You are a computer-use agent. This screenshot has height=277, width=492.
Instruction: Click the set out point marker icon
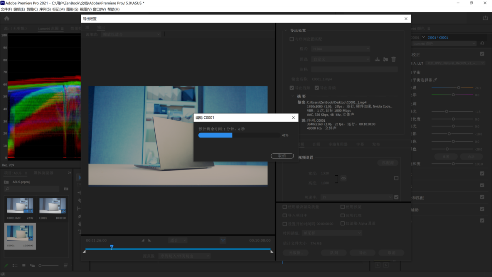click(x=150, y=240)
